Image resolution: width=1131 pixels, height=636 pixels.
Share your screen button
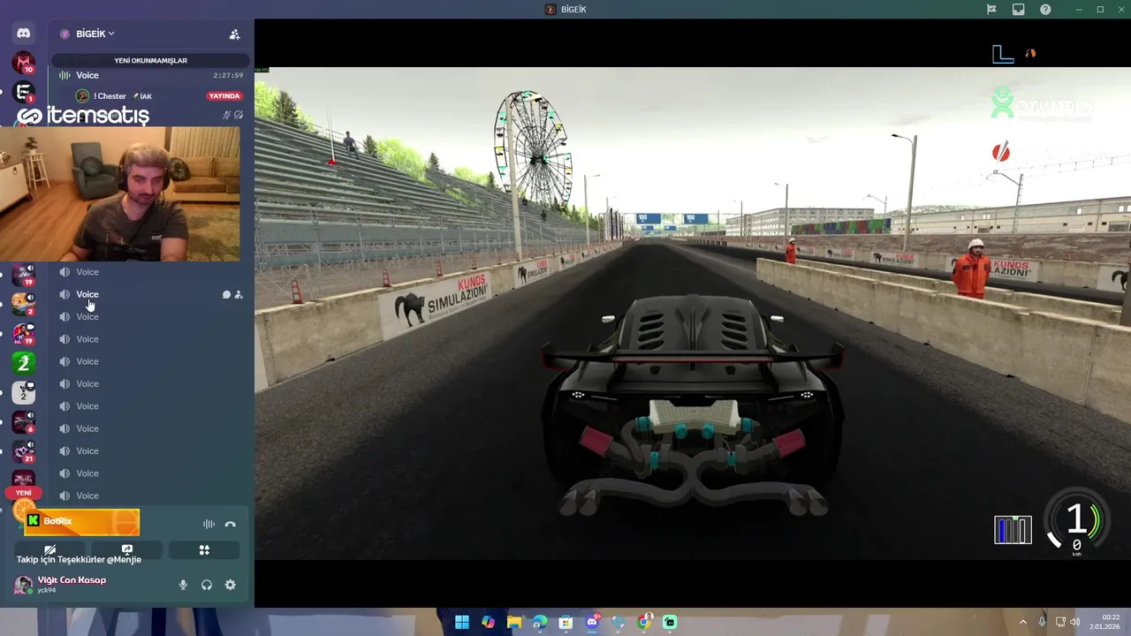click(x=127, y=549)
